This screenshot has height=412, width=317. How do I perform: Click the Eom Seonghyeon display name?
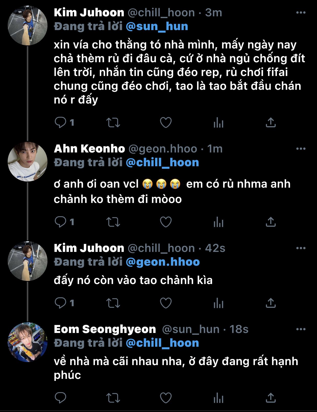[105, 329]
